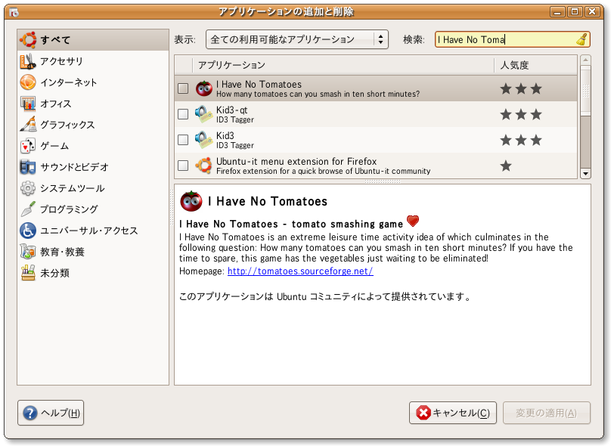Minimize the アプリケーションの追加と削除 window
611x446 pixels.
[557, 12]
